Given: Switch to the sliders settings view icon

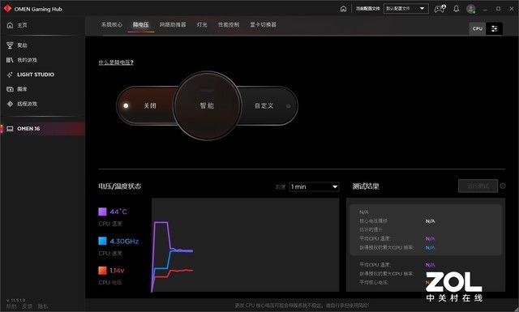Looking at the screenshot, I should pyautogui.click(x=494, y=28).
